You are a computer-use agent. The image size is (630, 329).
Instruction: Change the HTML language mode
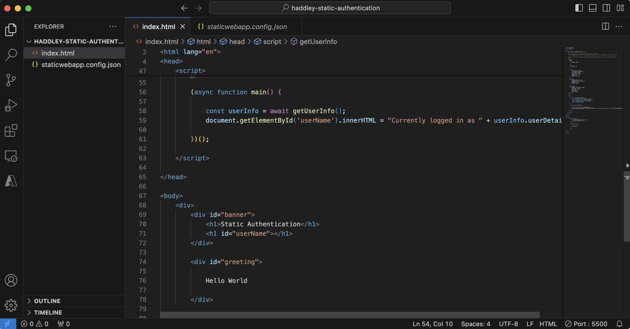(x=548, y=324)
